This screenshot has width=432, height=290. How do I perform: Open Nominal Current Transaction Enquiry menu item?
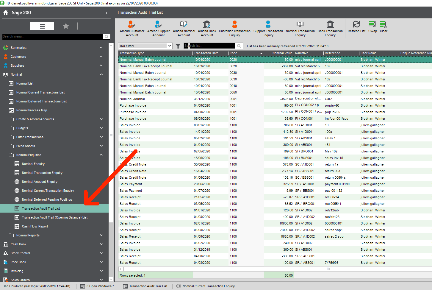48,191
